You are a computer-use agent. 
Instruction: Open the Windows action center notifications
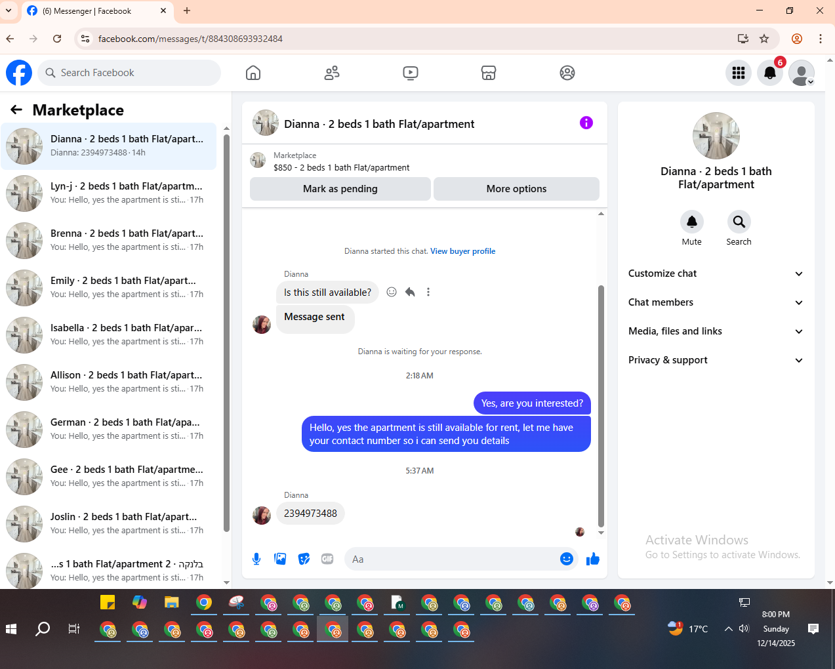point(813,629)
